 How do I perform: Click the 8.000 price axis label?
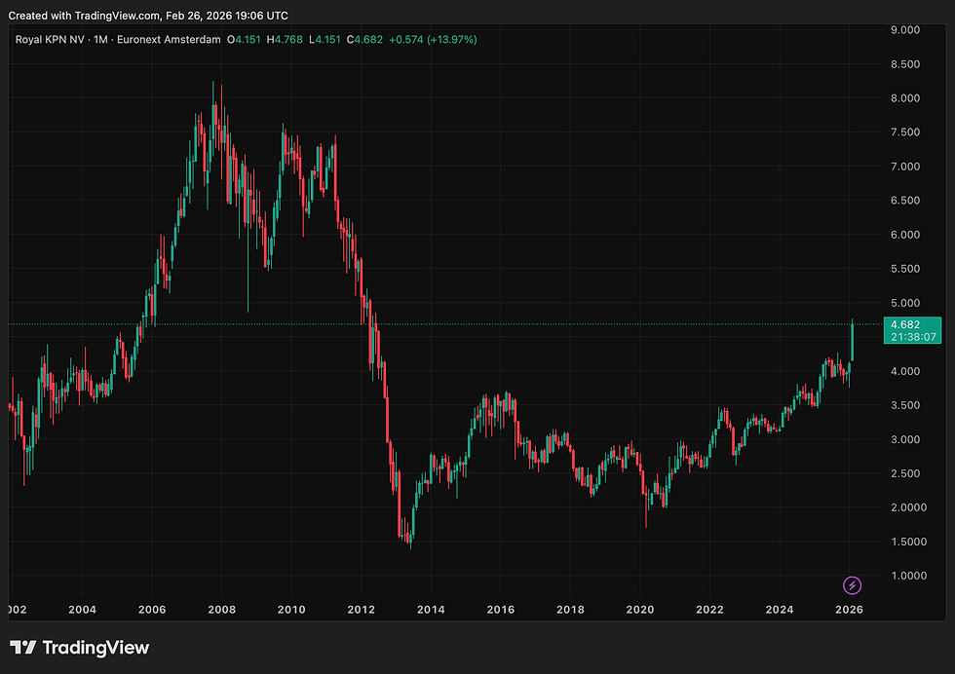pos(905,98)
